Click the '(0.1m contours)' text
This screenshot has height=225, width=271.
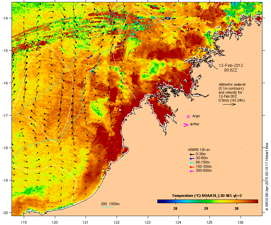(231, 88)
